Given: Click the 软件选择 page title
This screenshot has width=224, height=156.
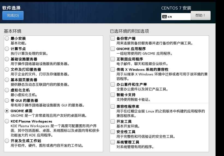Looking at the screenshot, I should pos(11,8).
